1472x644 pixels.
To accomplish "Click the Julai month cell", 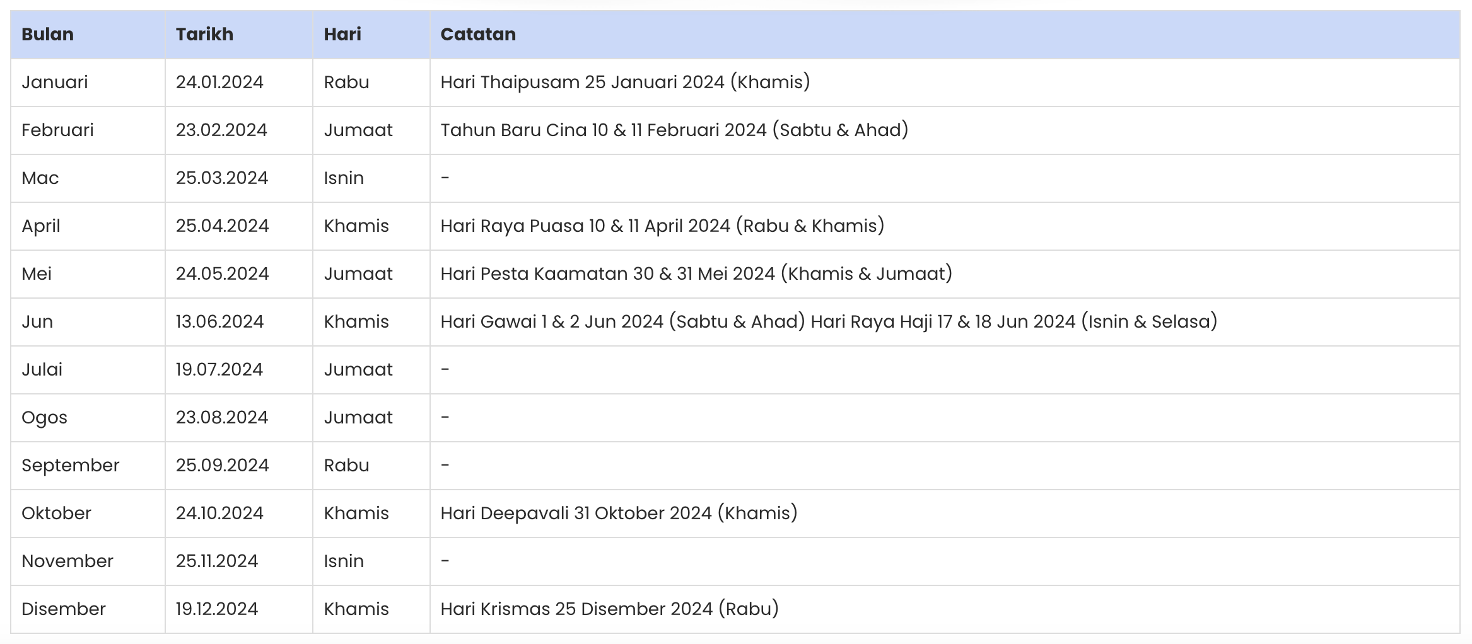I will point(42,369).
